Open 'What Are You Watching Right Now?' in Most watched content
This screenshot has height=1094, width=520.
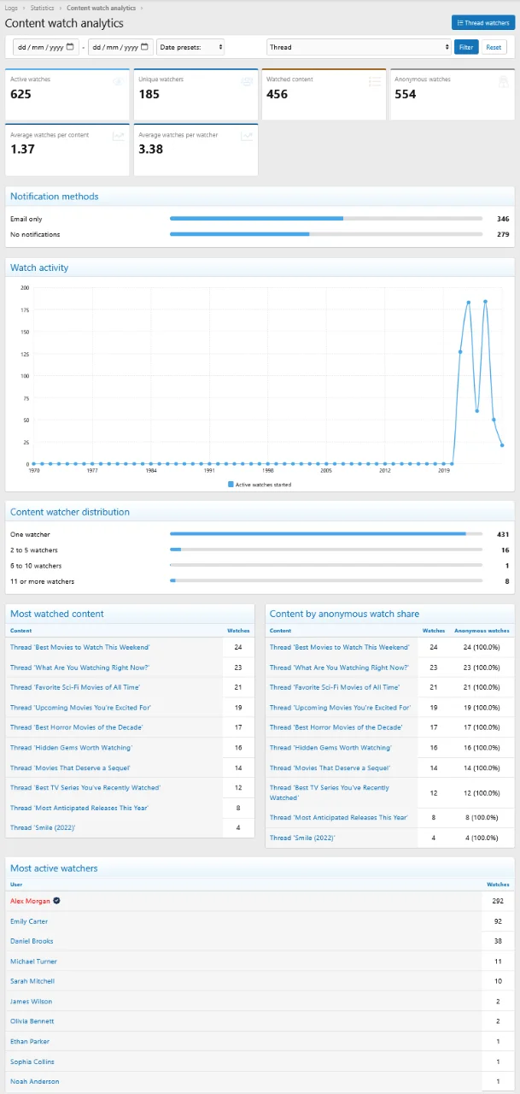click(x=79, y=668)
